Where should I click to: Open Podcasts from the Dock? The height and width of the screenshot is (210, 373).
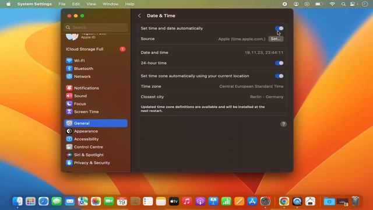pyautogui.click(x=200, y=201)
